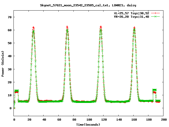Click the y-axis tick label 50
Image resolution: width=169 pixels, height=127 pixels.
pos(10,43)
